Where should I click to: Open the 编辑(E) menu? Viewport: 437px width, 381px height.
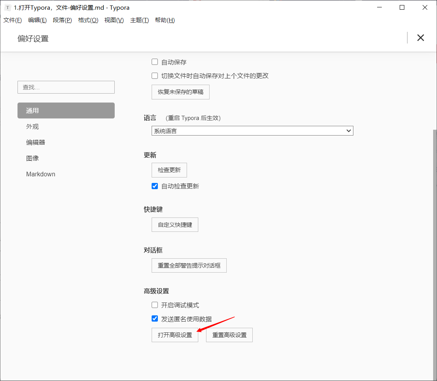[x=37, y=20]
